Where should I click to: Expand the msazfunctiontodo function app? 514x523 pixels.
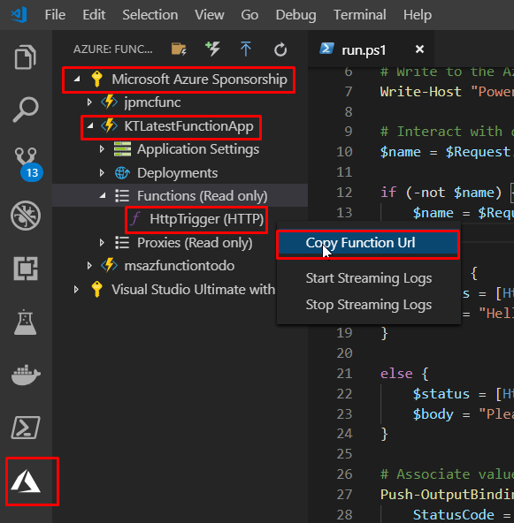tap(89, 266)
